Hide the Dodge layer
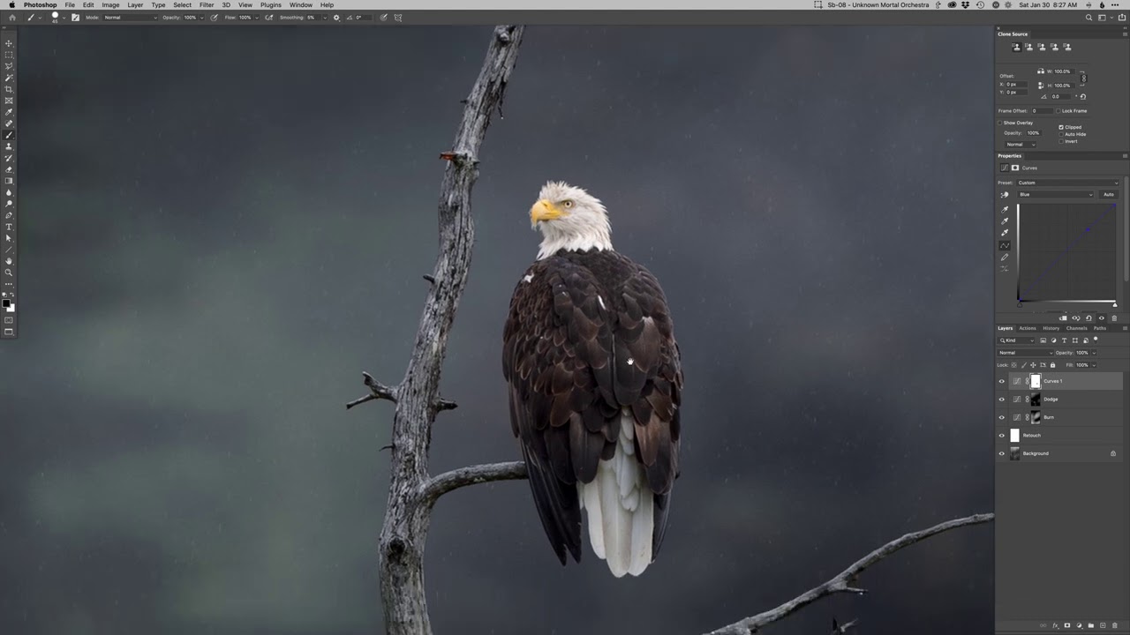Viewport: 1130px width, 635px height. (x=1001, y=400)
